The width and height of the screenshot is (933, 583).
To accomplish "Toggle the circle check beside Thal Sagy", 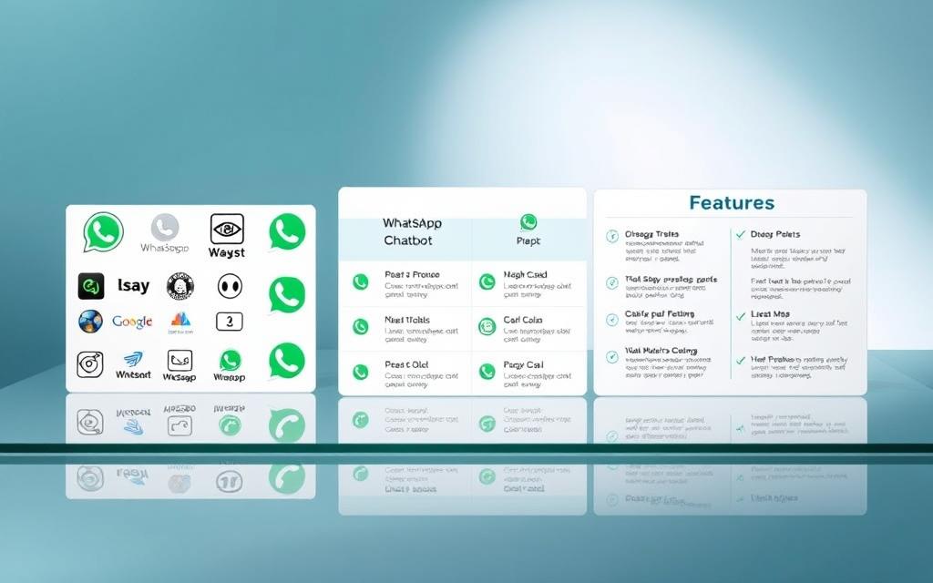I will click(x=611, y=282).
